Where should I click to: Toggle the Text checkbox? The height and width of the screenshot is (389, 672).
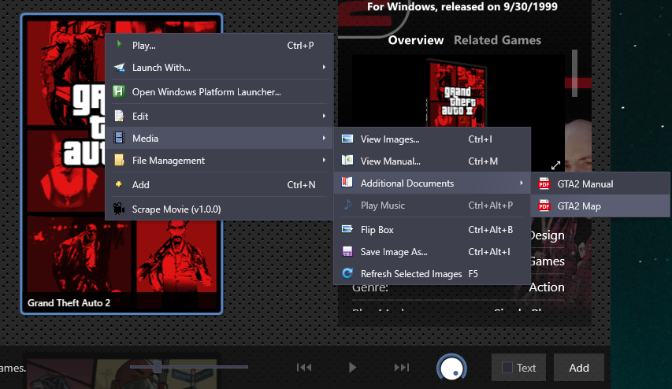507,368
